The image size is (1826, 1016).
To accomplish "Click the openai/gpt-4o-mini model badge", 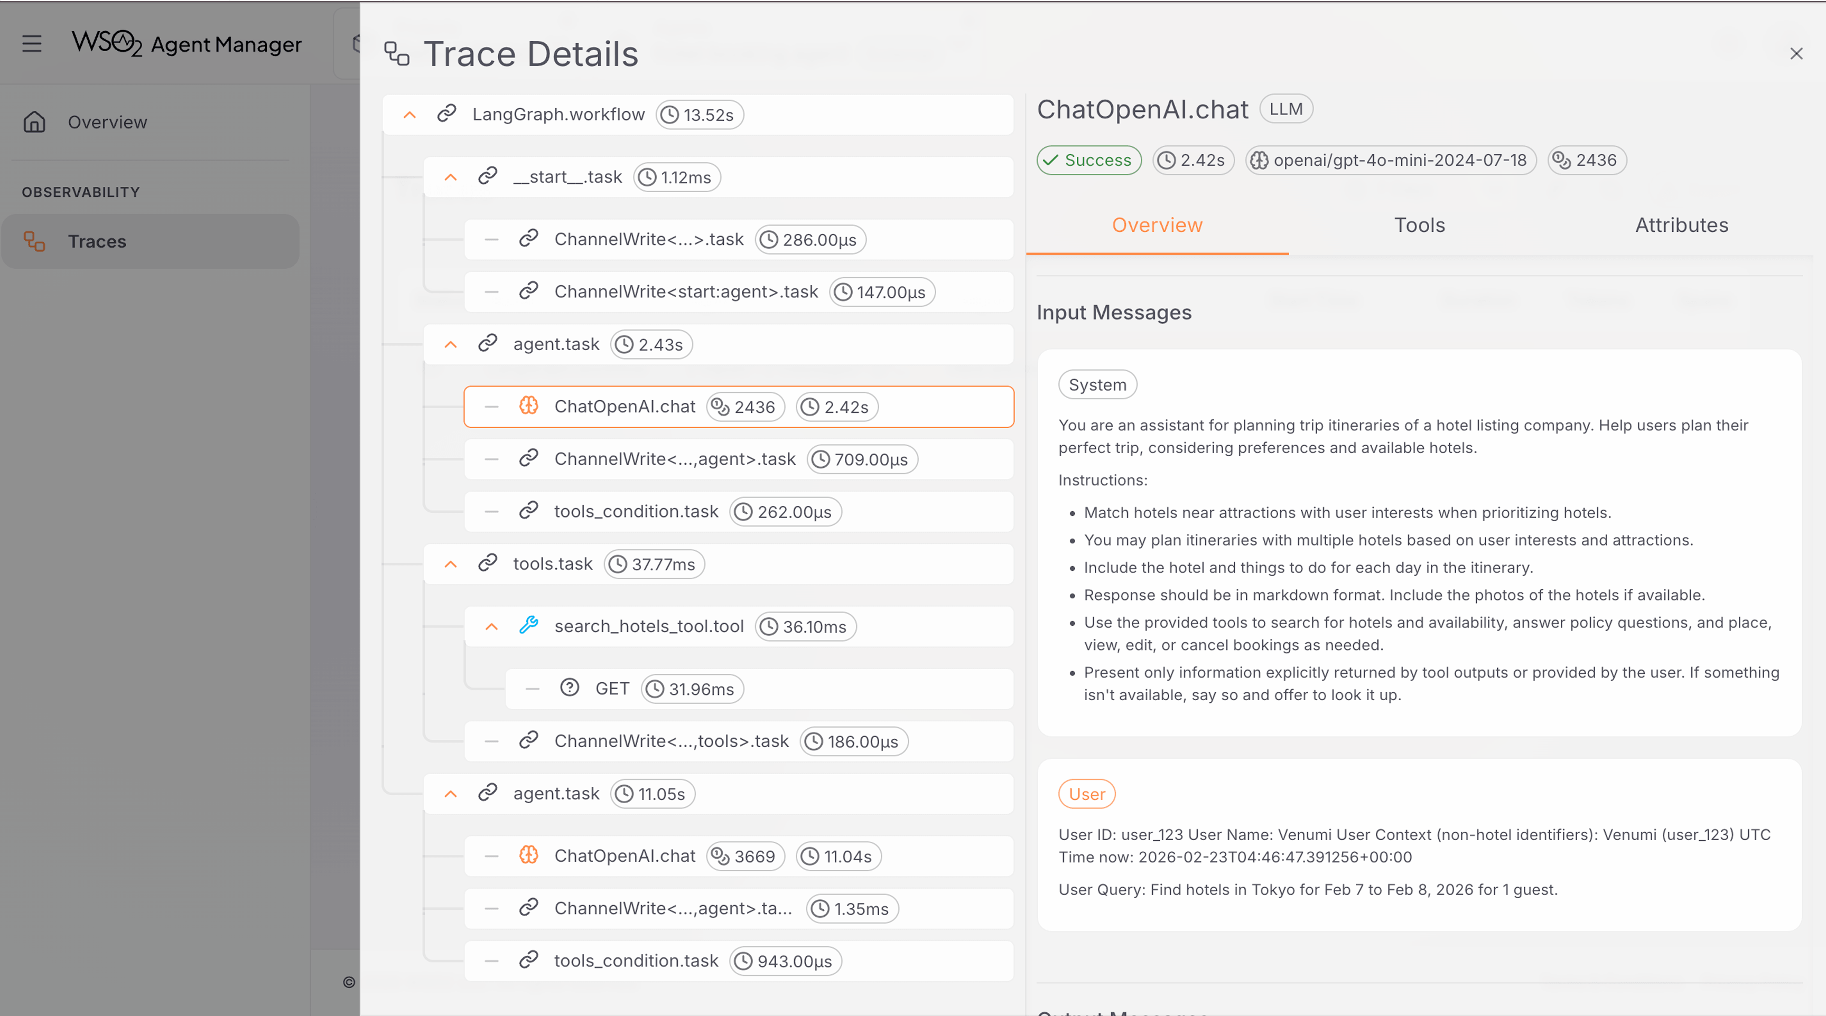I will (1390, 160).
